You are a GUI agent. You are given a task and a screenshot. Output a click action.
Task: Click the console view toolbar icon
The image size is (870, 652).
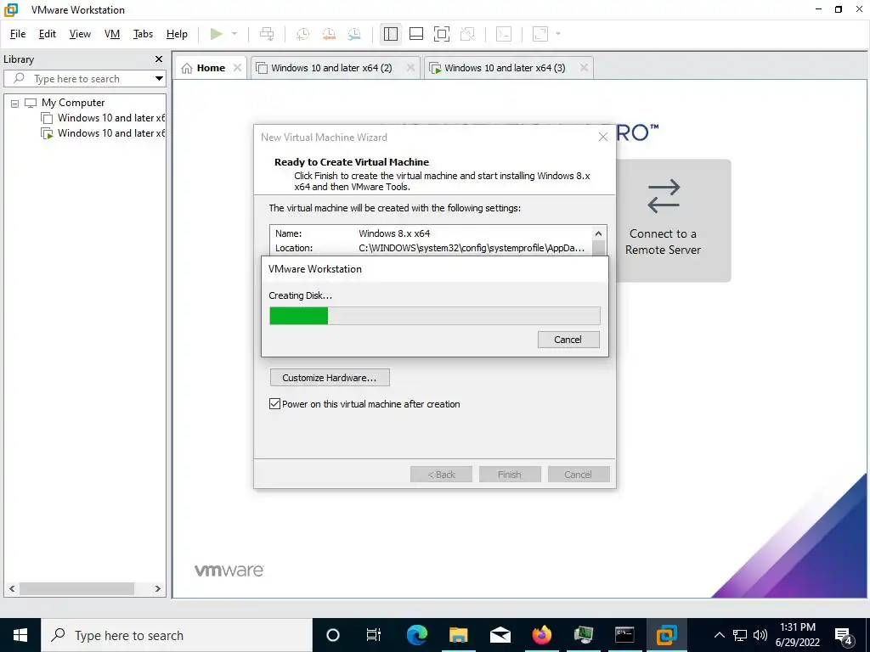(x=504, y=34)
